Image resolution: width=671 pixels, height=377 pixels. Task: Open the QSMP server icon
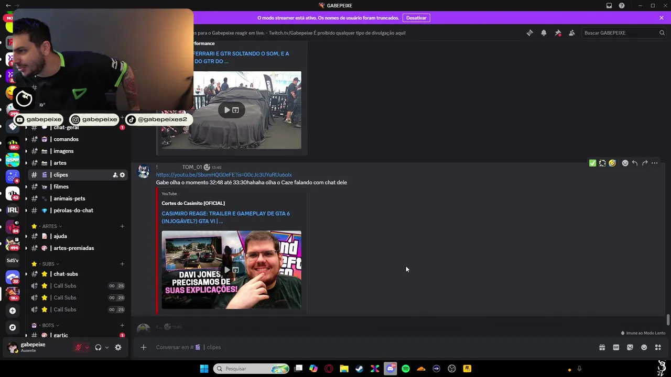coord(13,160)
